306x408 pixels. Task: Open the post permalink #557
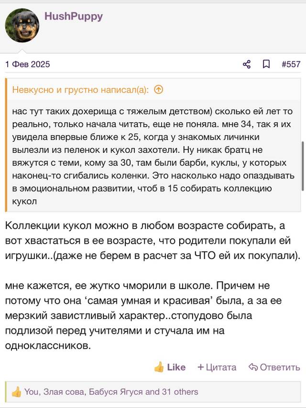(291, 64)
